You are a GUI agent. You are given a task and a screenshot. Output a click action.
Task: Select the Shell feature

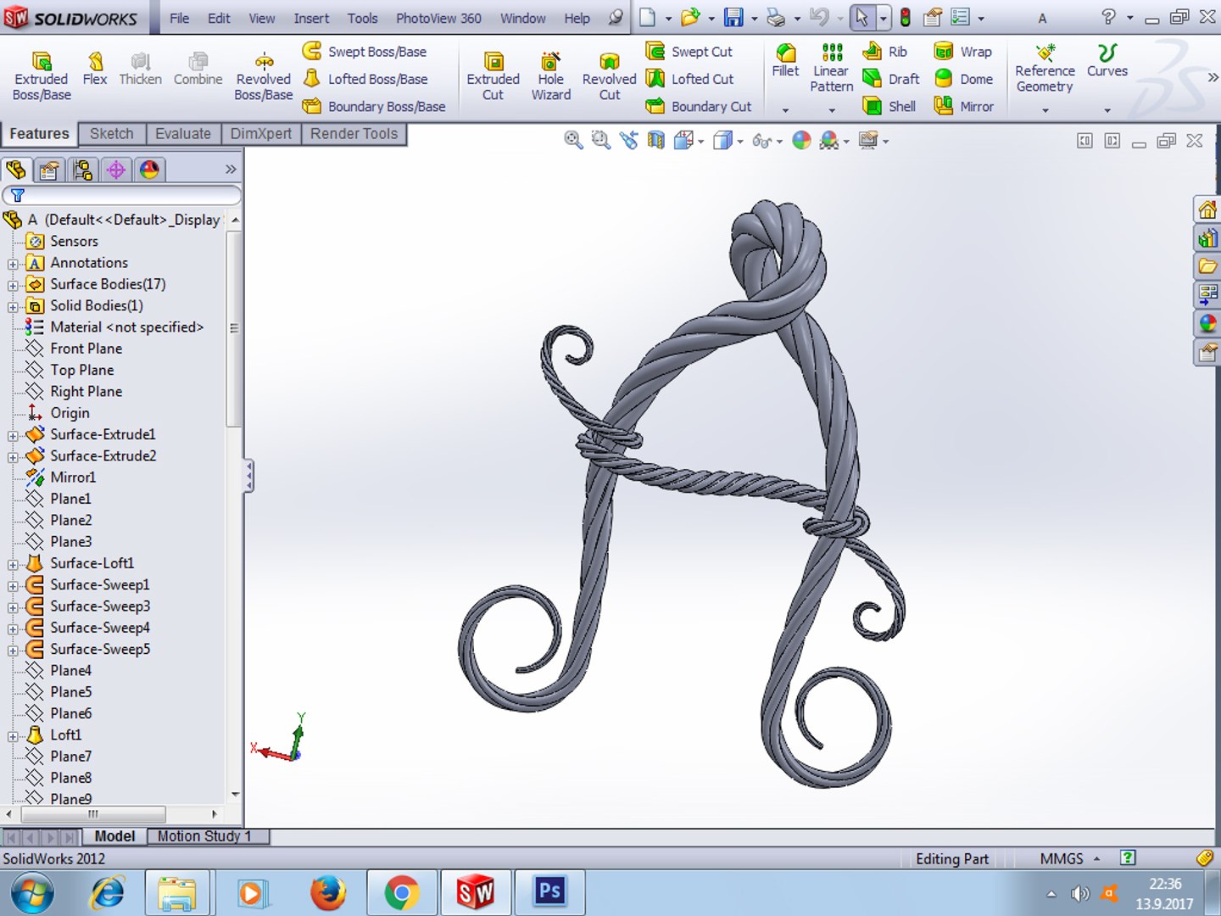tap(889, 106)
